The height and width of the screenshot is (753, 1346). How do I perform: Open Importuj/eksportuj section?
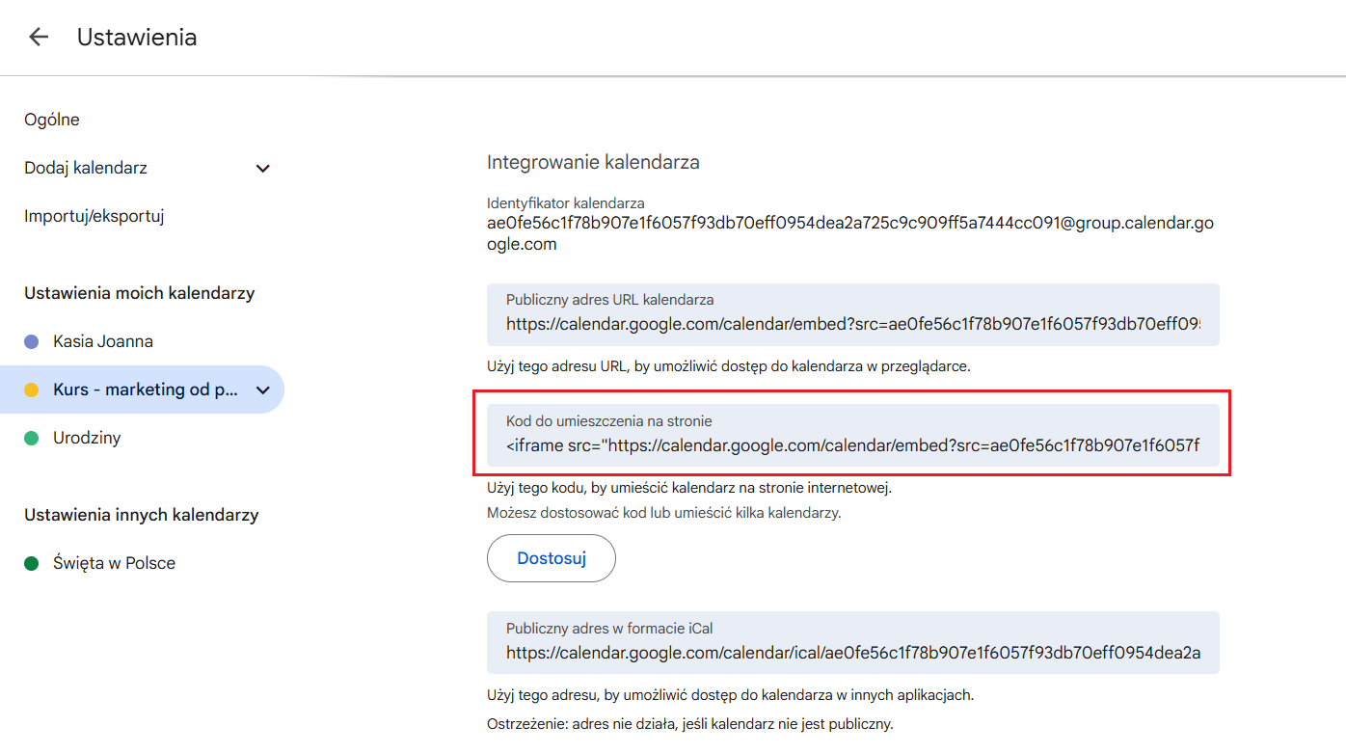(x=94, y=216)
